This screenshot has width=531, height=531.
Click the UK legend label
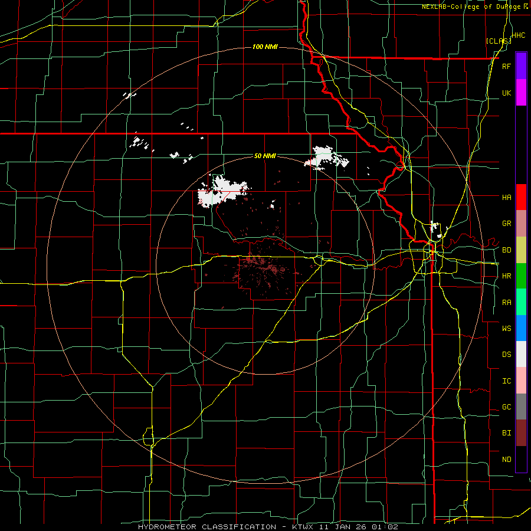(506, 93)
